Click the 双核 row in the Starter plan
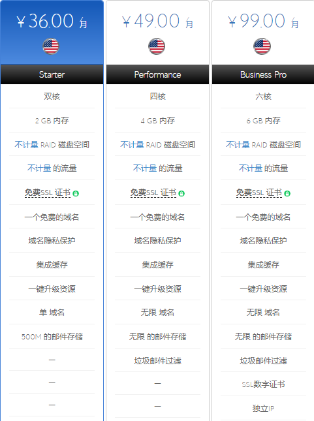This screenshot has height=421, width=314. 52,96
